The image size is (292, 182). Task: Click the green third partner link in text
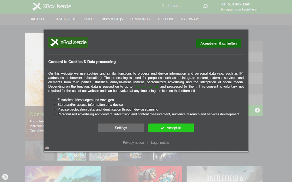pos(146,87)
